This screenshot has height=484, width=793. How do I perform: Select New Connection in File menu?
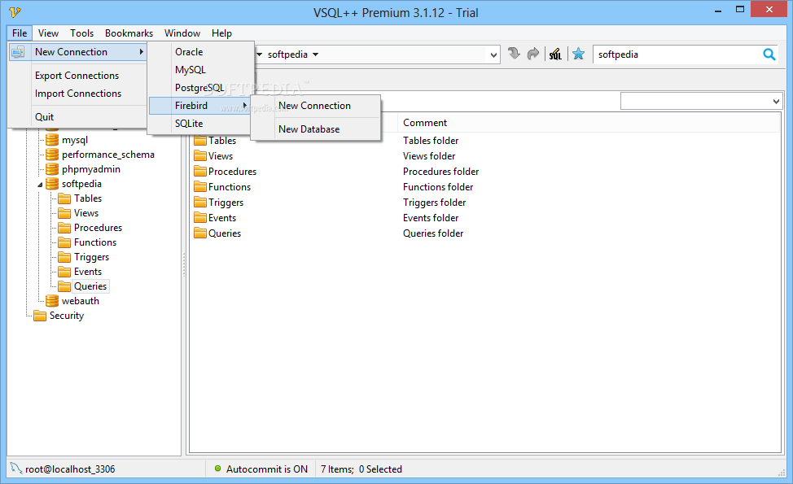(x=78, y=52)
